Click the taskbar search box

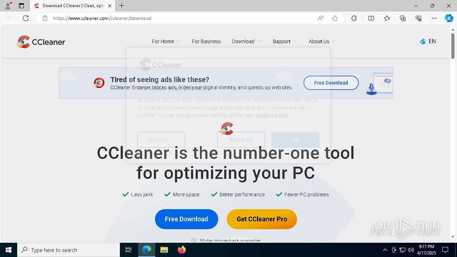coord(69,250)
